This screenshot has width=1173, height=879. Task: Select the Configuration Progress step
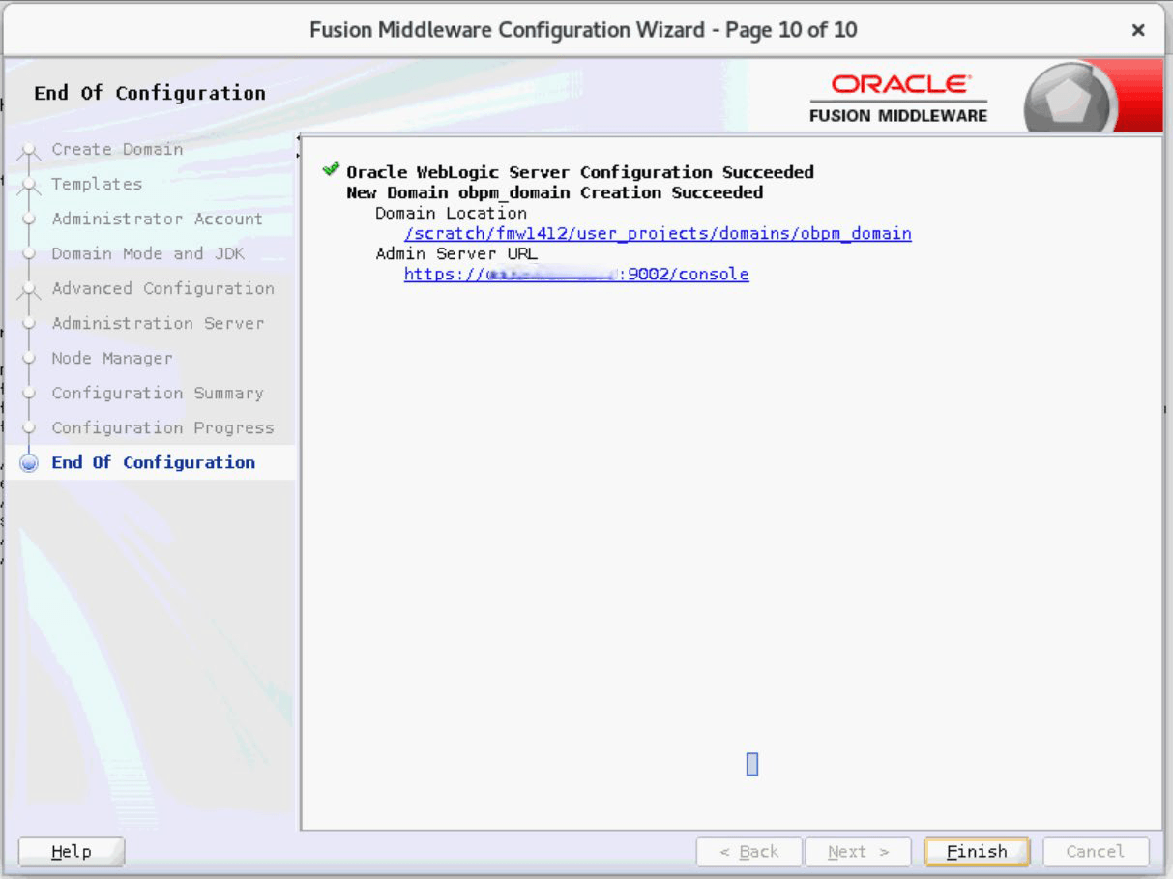(162, 427)
